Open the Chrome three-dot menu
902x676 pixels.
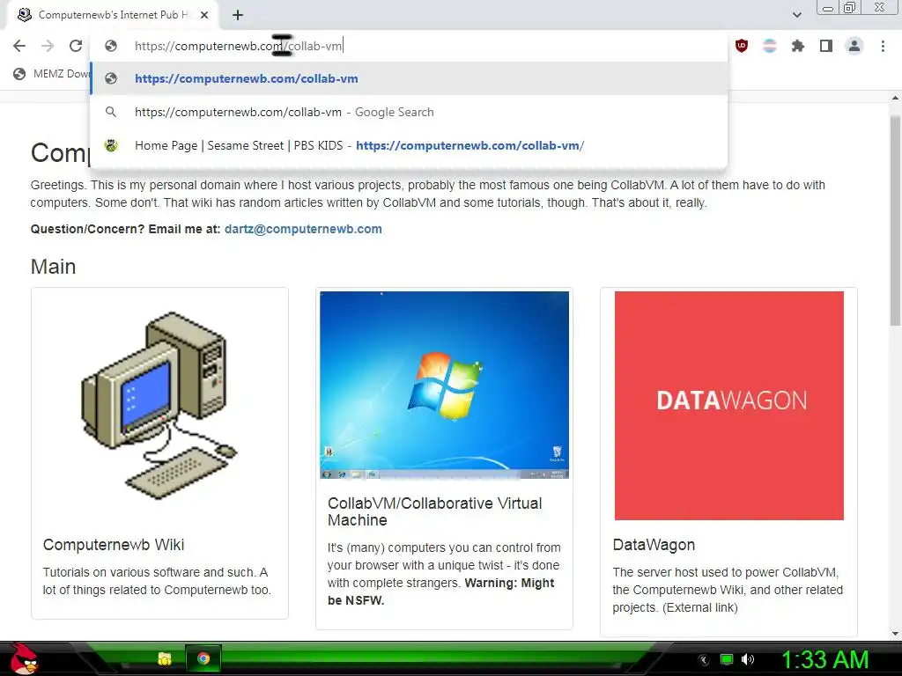tap(883, 46)
